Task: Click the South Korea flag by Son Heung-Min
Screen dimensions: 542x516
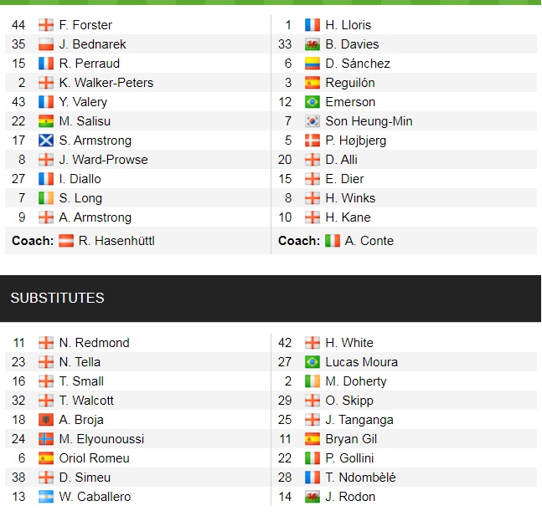Action: [x=312, y=121]
